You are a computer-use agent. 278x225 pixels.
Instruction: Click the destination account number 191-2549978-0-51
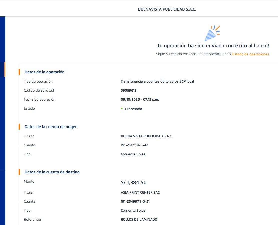(x=135, y=202)
